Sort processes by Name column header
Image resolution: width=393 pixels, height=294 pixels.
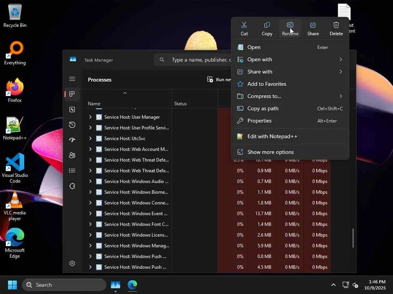point(94,104)
